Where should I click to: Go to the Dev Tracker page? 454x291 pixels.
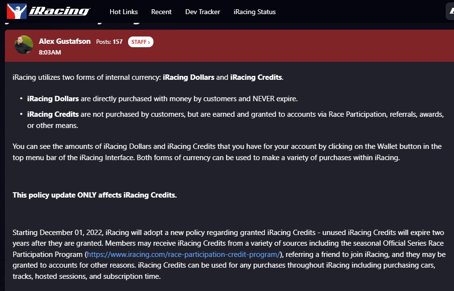click(203, 12)
